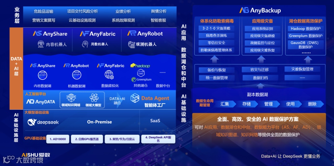This screenshot has width=334, height=166.
Task: Click the 项目交付风险分析 text
Action: tap(83, 11)
